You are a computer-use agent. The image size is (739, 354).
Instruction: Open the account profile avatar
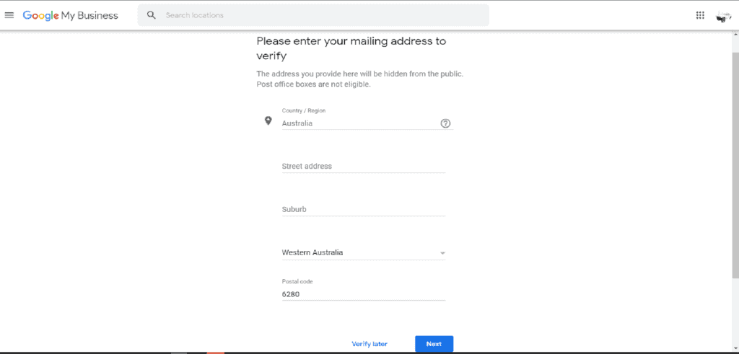pos(723,16)
